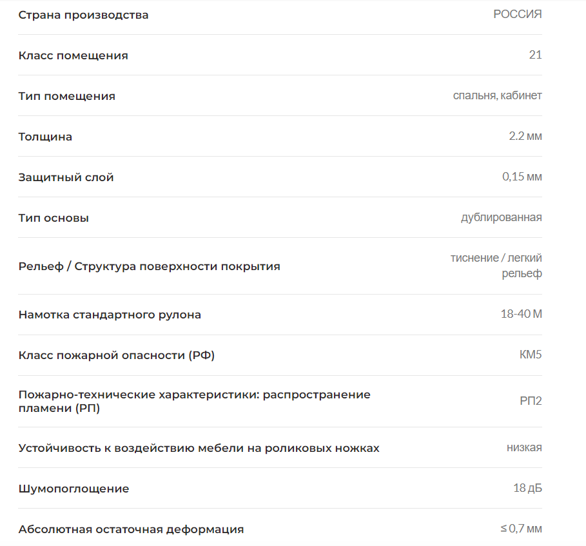The width and height of the screenshot is (586, 546).
Task: Click the 'дублированная' value
Action: pos(502,217)
